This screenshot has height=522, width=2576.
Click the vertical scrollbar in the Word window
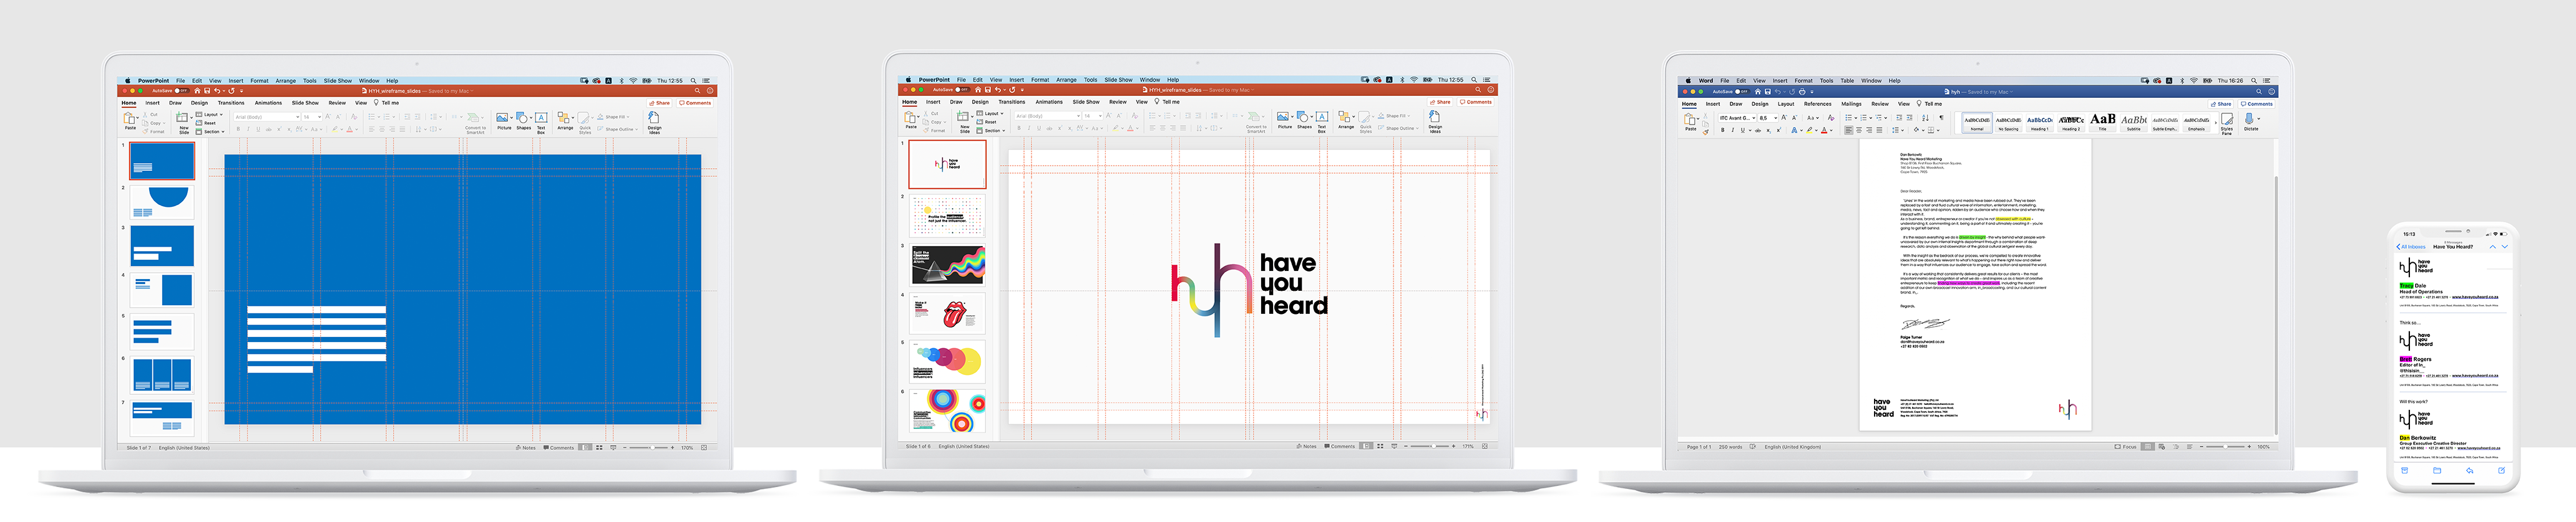2275,305
